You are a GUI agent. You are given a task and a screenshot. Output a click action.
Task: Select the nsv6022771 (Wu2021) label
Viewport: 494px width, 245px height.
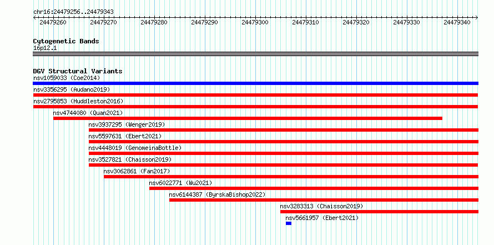pos(180,183)
